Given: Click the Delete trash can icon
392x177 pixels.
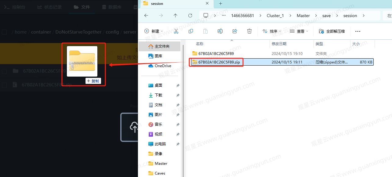Looking at the screenshot, I should pos(249,31).
